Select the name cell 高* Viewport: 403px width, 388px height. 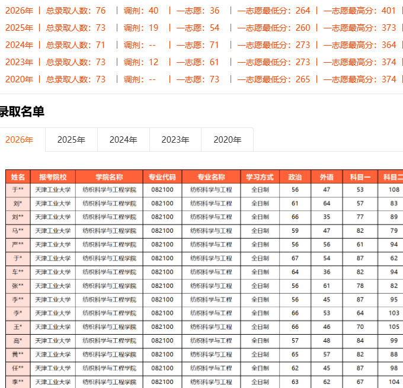(18, 341)
